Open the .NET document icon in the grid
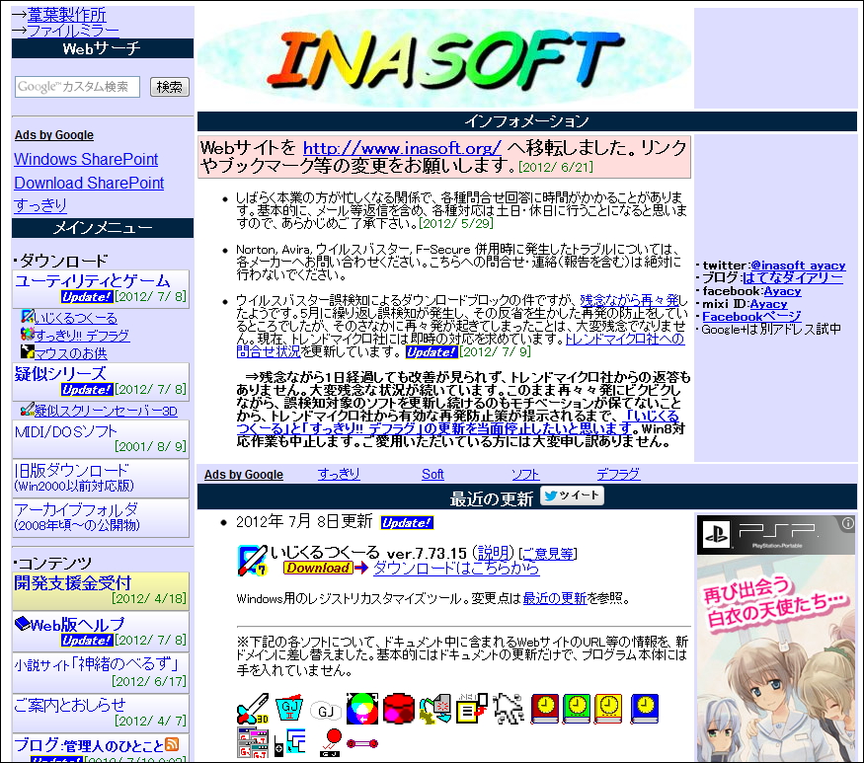 (471, 707)
